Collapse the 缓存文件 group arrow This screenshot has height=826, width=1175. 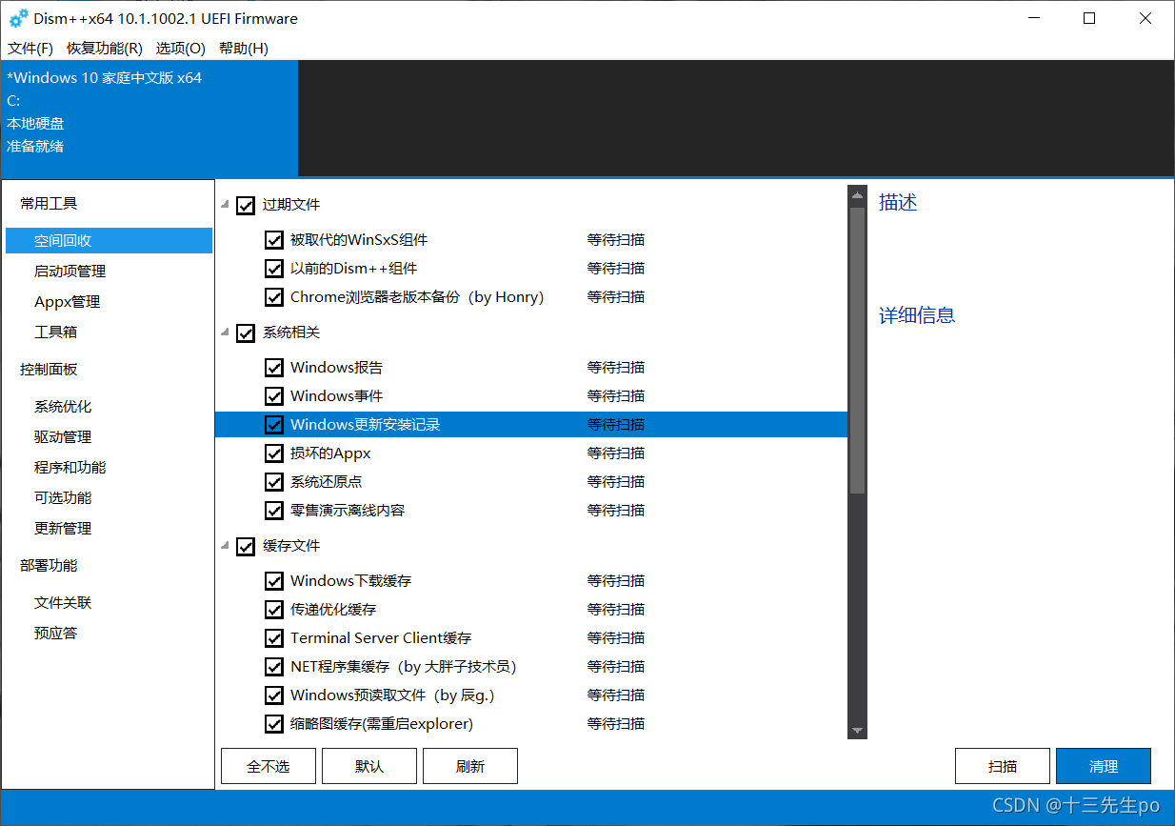point(226,546)
